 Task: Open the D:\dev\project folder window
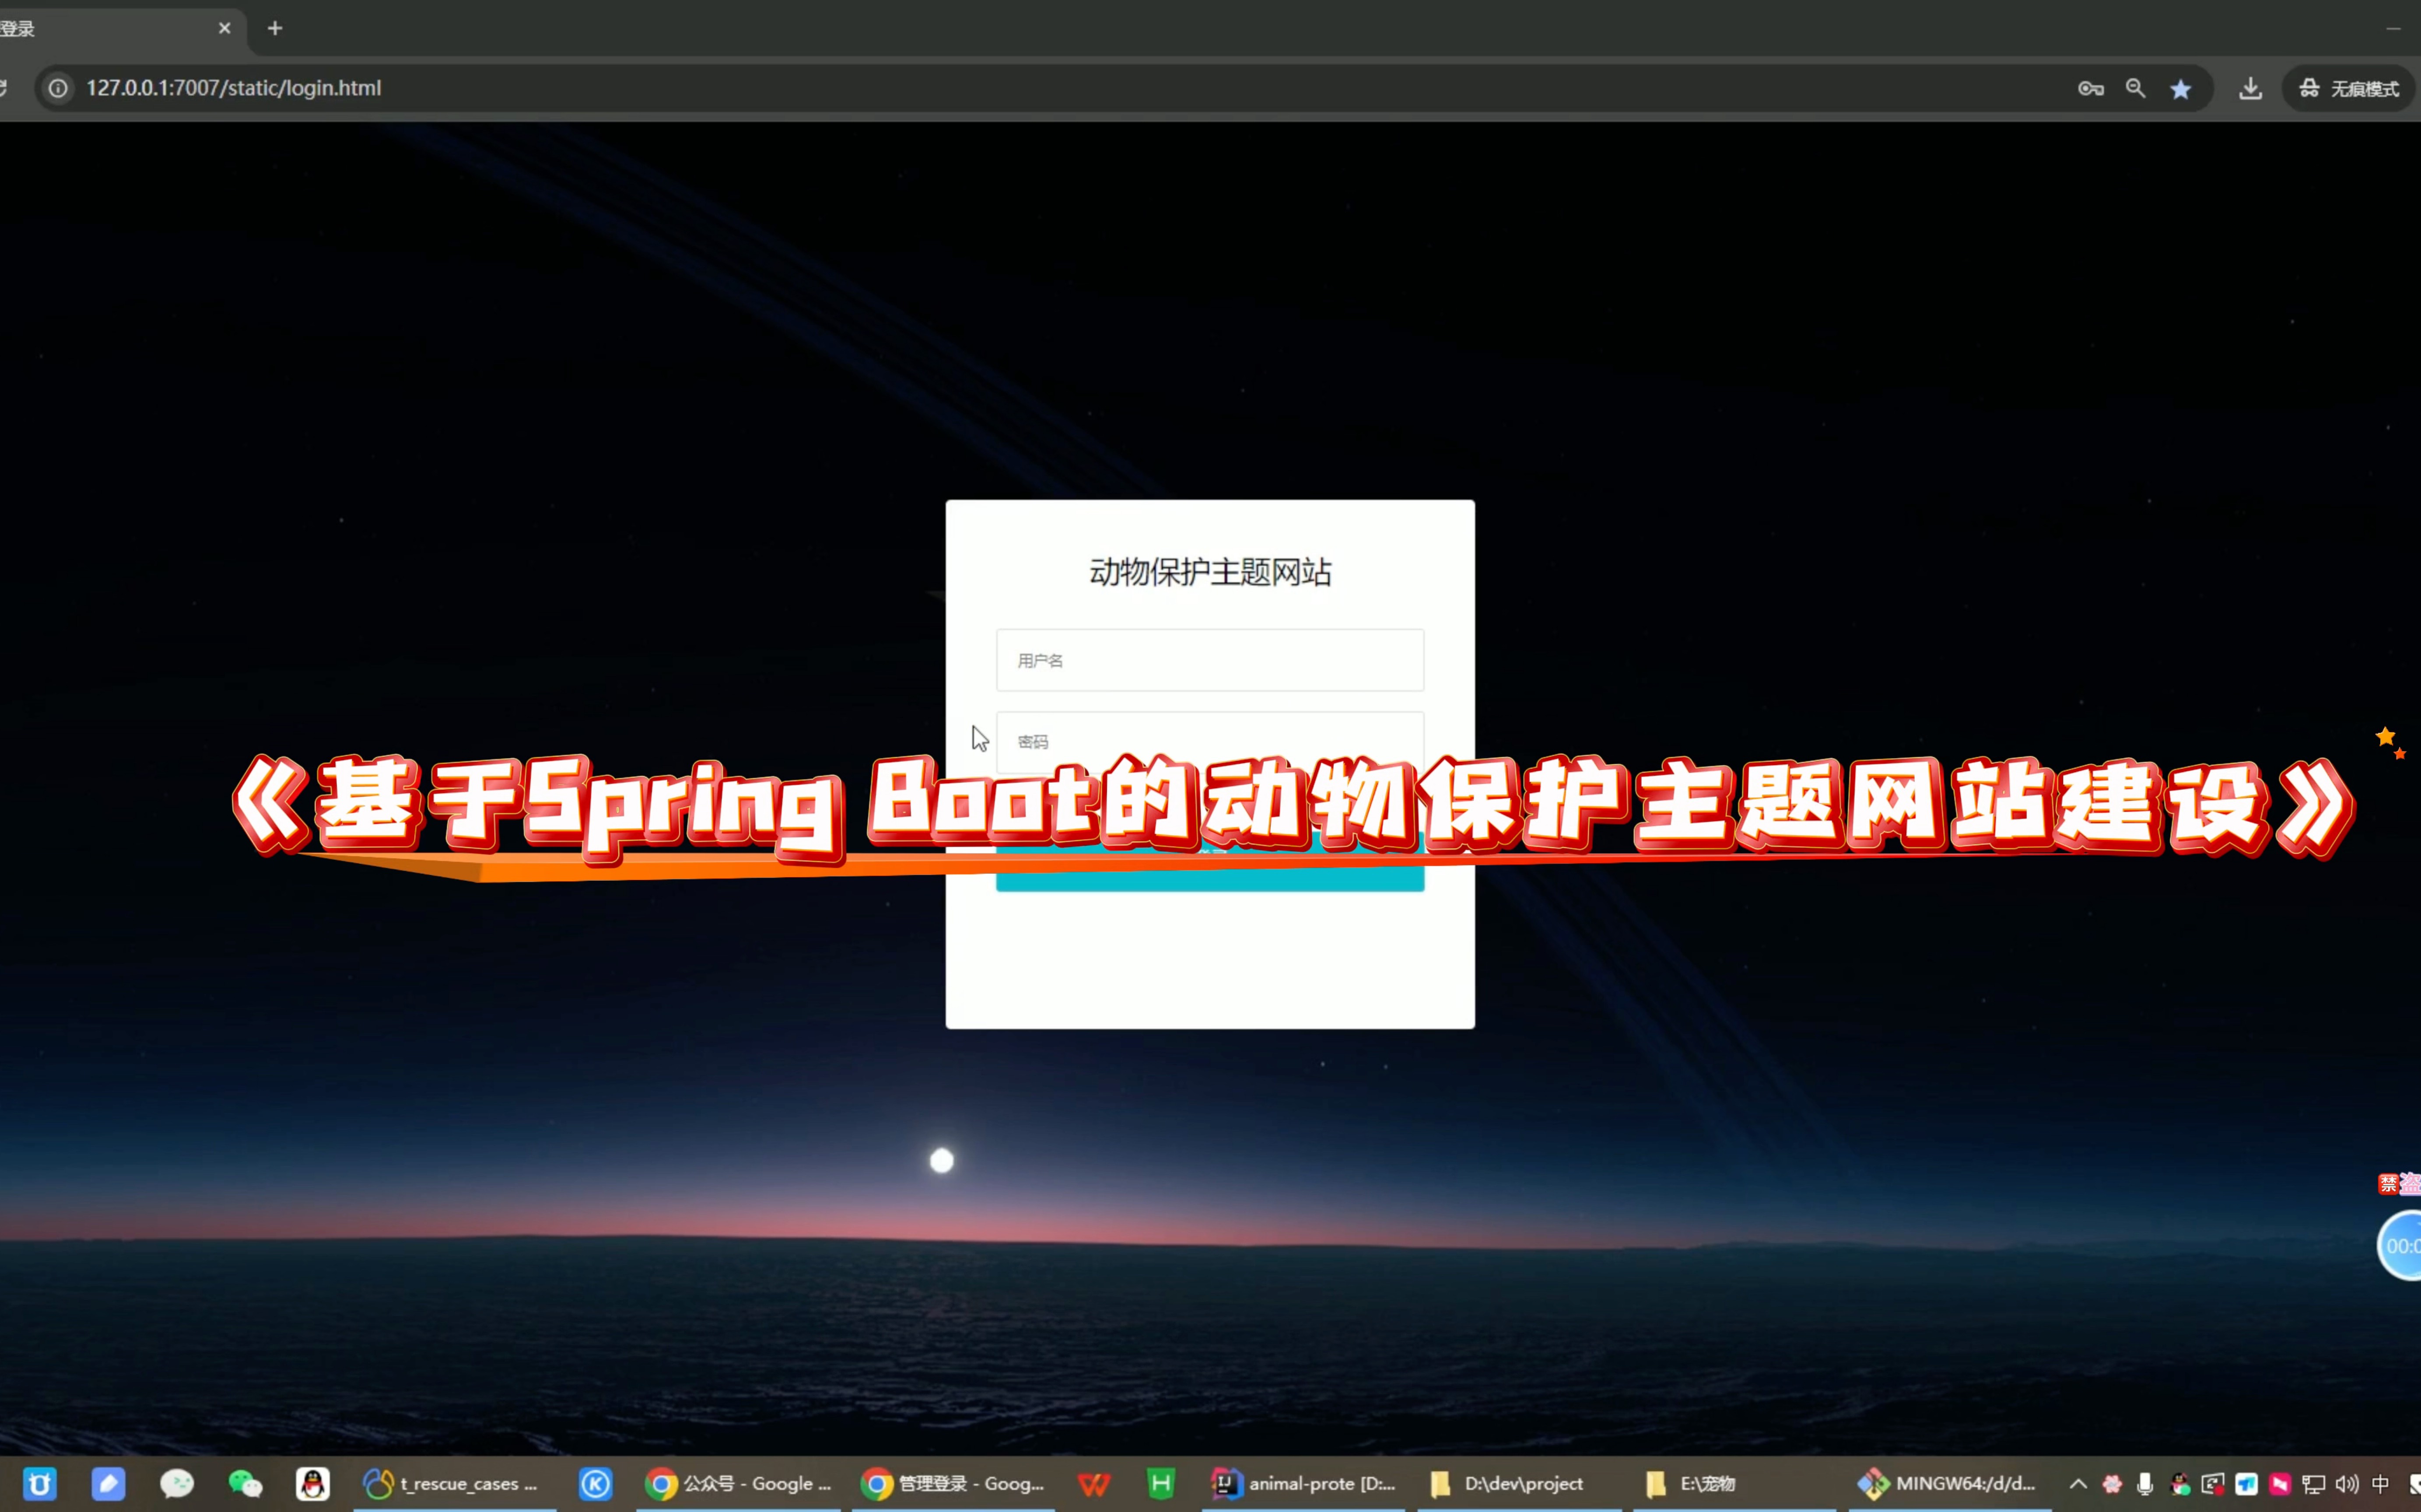[x=1519, y=1484]
